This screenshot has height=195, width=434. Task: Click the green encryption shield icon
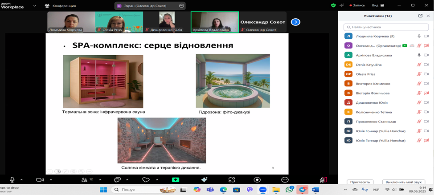[333, 5]
